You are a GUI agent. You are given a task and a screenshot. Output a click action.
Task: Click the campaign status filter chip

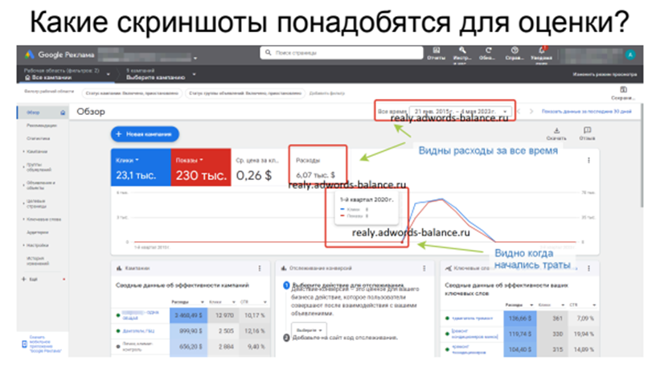pos(132,93)
